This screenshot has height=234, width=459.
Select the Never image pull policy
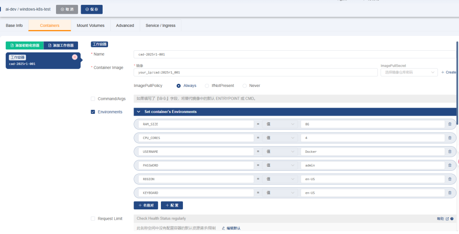pyautogui.click(x=244, y=86)
